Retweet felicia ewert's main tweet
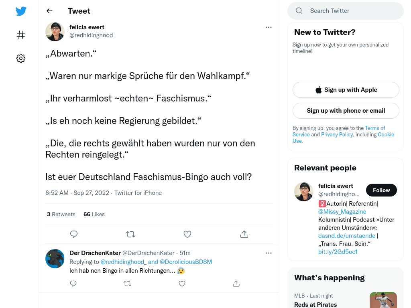The height and width of the screenshot is (308, 411). pos(130,234)
